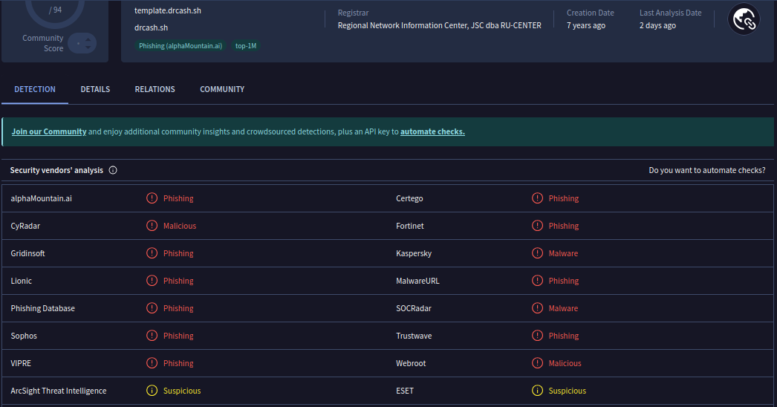This screenshot has height=407, width=777.
Task: Click the alert icon in the Trustwave row
Action: pos(537,336)
